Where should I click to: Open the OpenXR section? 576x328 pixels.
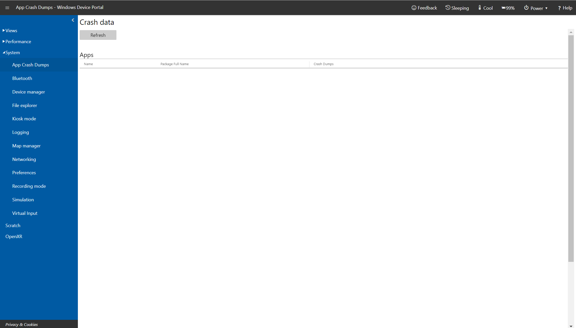coord(14,236)
